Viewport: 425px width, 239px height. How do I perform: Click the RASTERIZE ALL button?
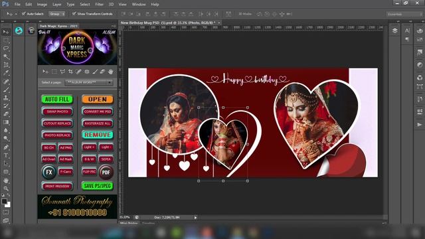98,123
